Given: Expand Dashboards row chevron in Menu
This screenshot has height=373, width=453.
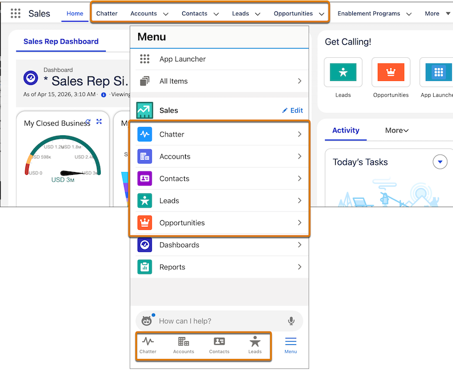Looking at the screenshot, I should click(300, 245).
